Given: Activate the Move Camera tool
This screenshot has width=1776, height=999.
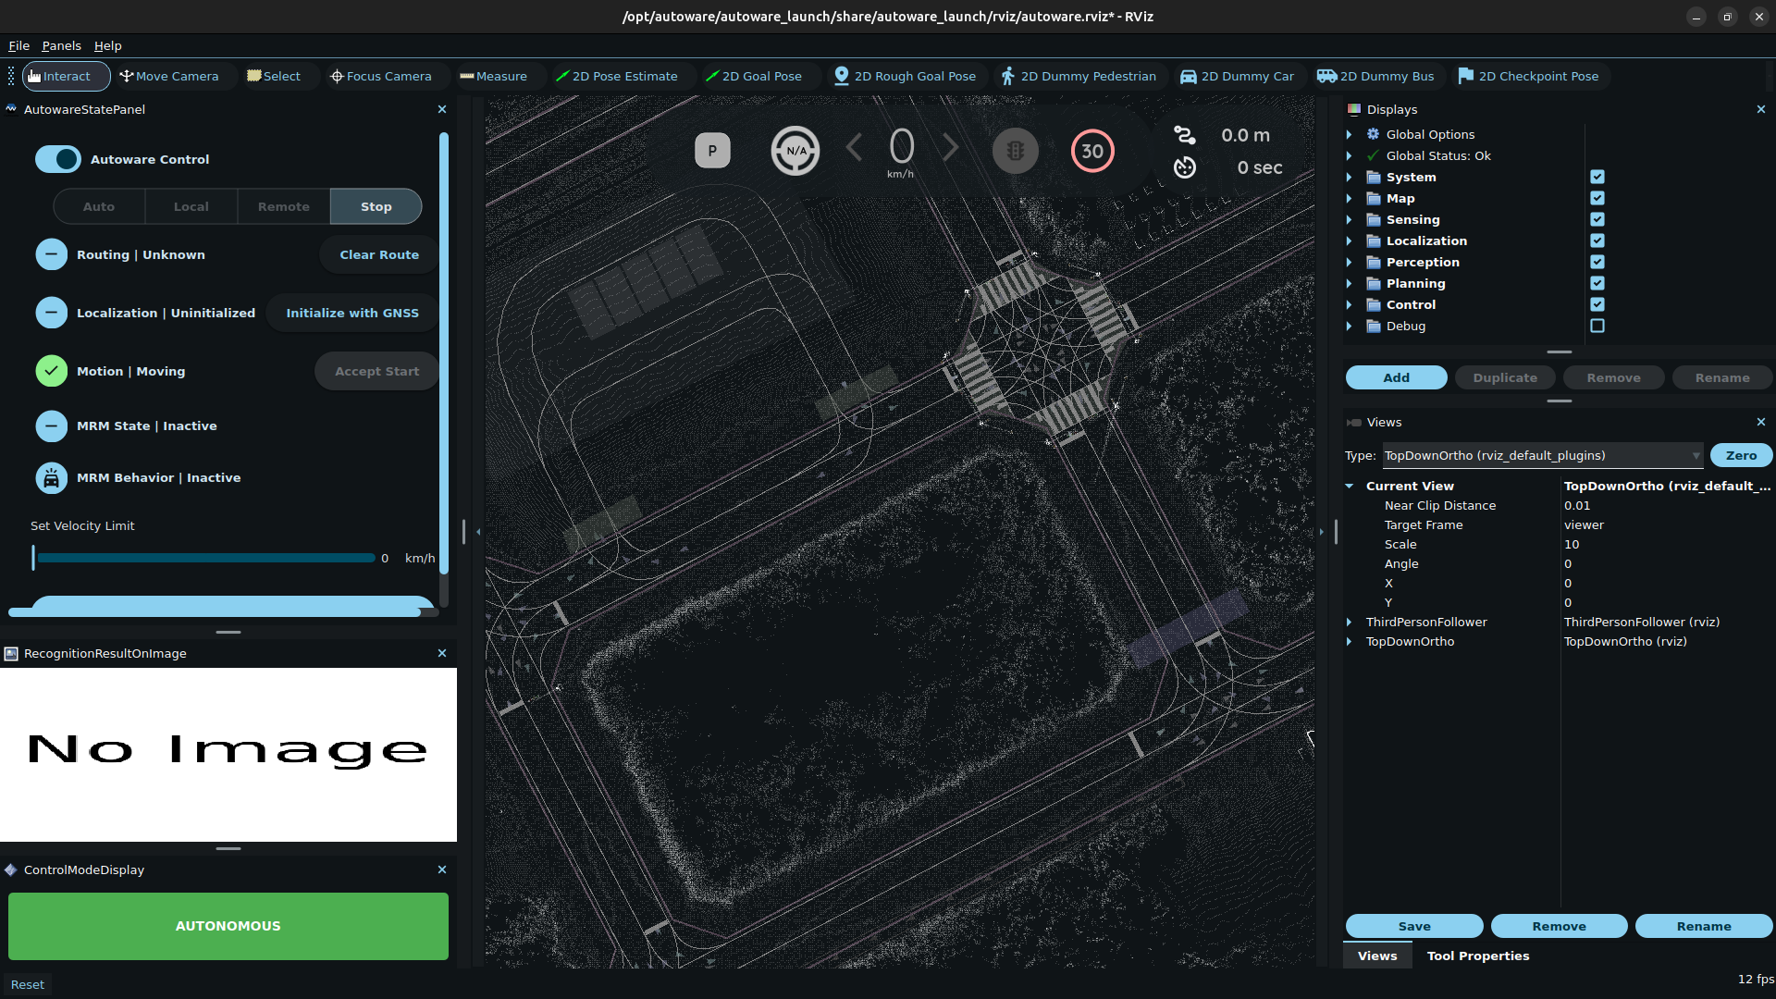Looking at the screenshot, I should [169, 76].
